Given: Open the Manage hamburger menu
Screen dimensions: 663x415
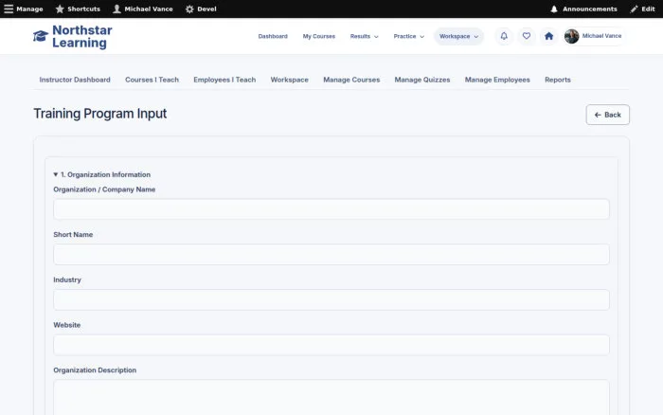Looking at the screenshot, I should (x=24, y=9).
